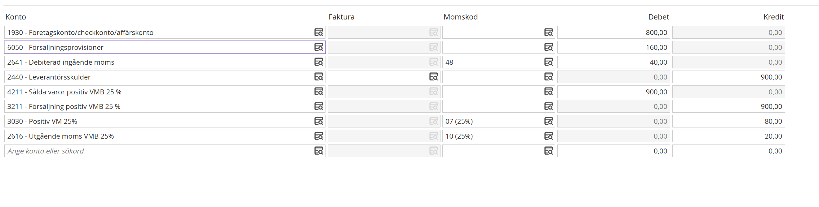Open account lookup for 4211 Sålda varor row
This screenshot has width=819, height=207.
pyautogui.click(x=319, y=92)
